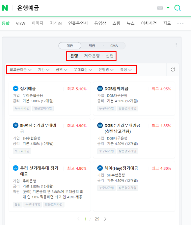Click the SH수협은행 name under Sh평생주거래우대예금

click(x=32, y=138)
